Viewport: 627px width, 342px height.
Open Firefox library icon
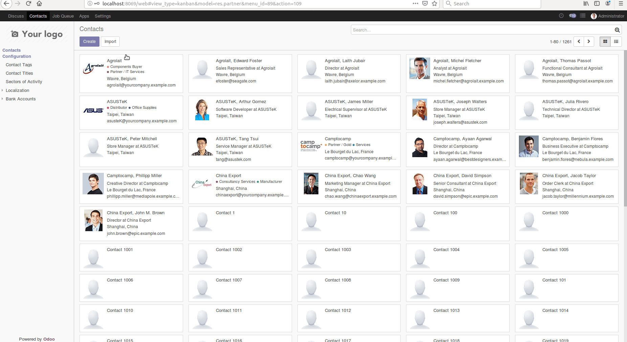[586, 3]
